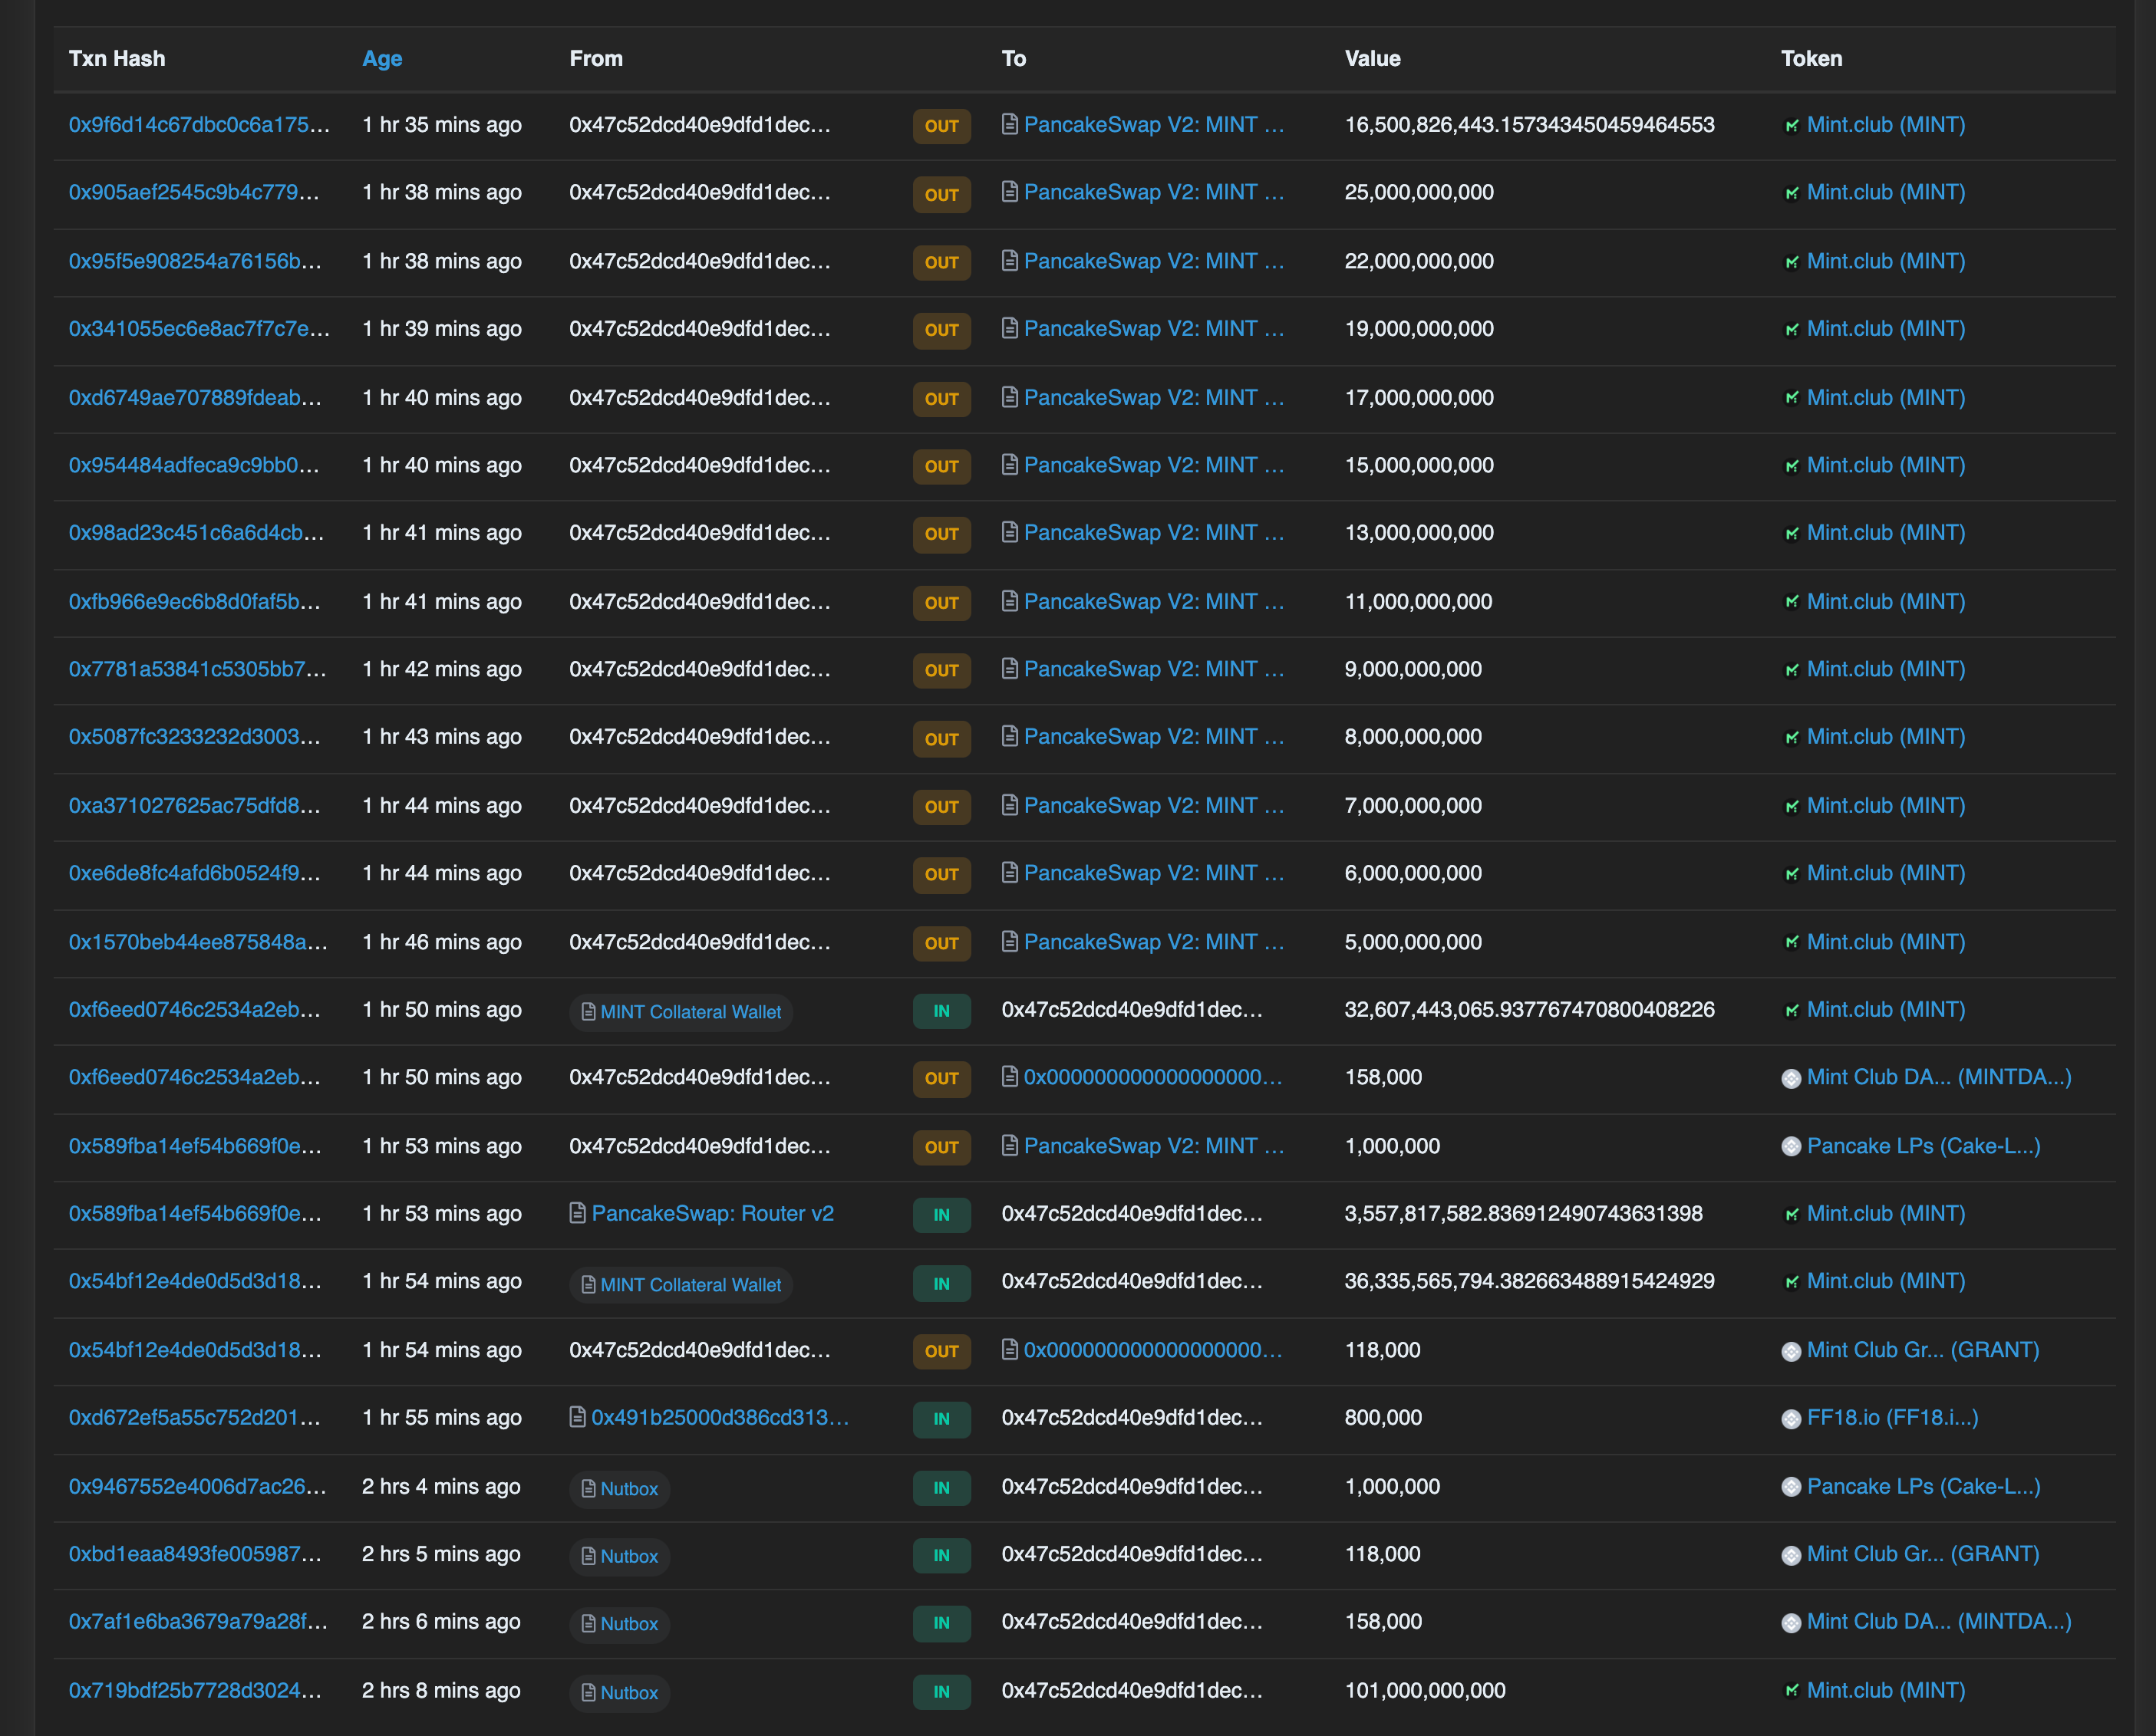The image size is (2156, 1736).
Task: Open Mint.club (MINT) token in 9,000,000,000 row
Action: [x=1886, y=669]
